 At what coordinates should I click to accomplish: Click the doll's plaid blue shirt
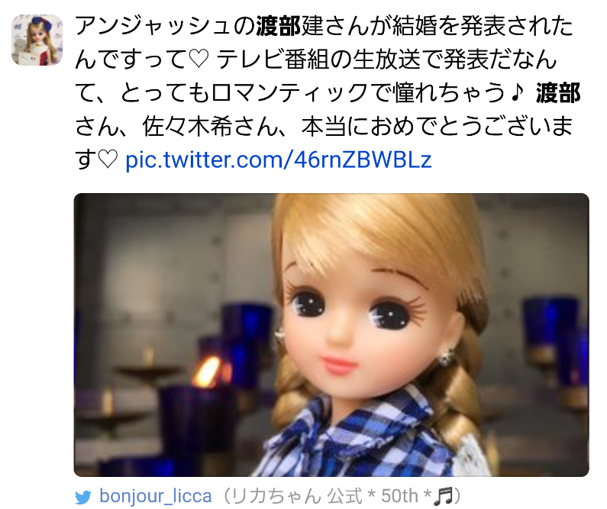[372, 437]
